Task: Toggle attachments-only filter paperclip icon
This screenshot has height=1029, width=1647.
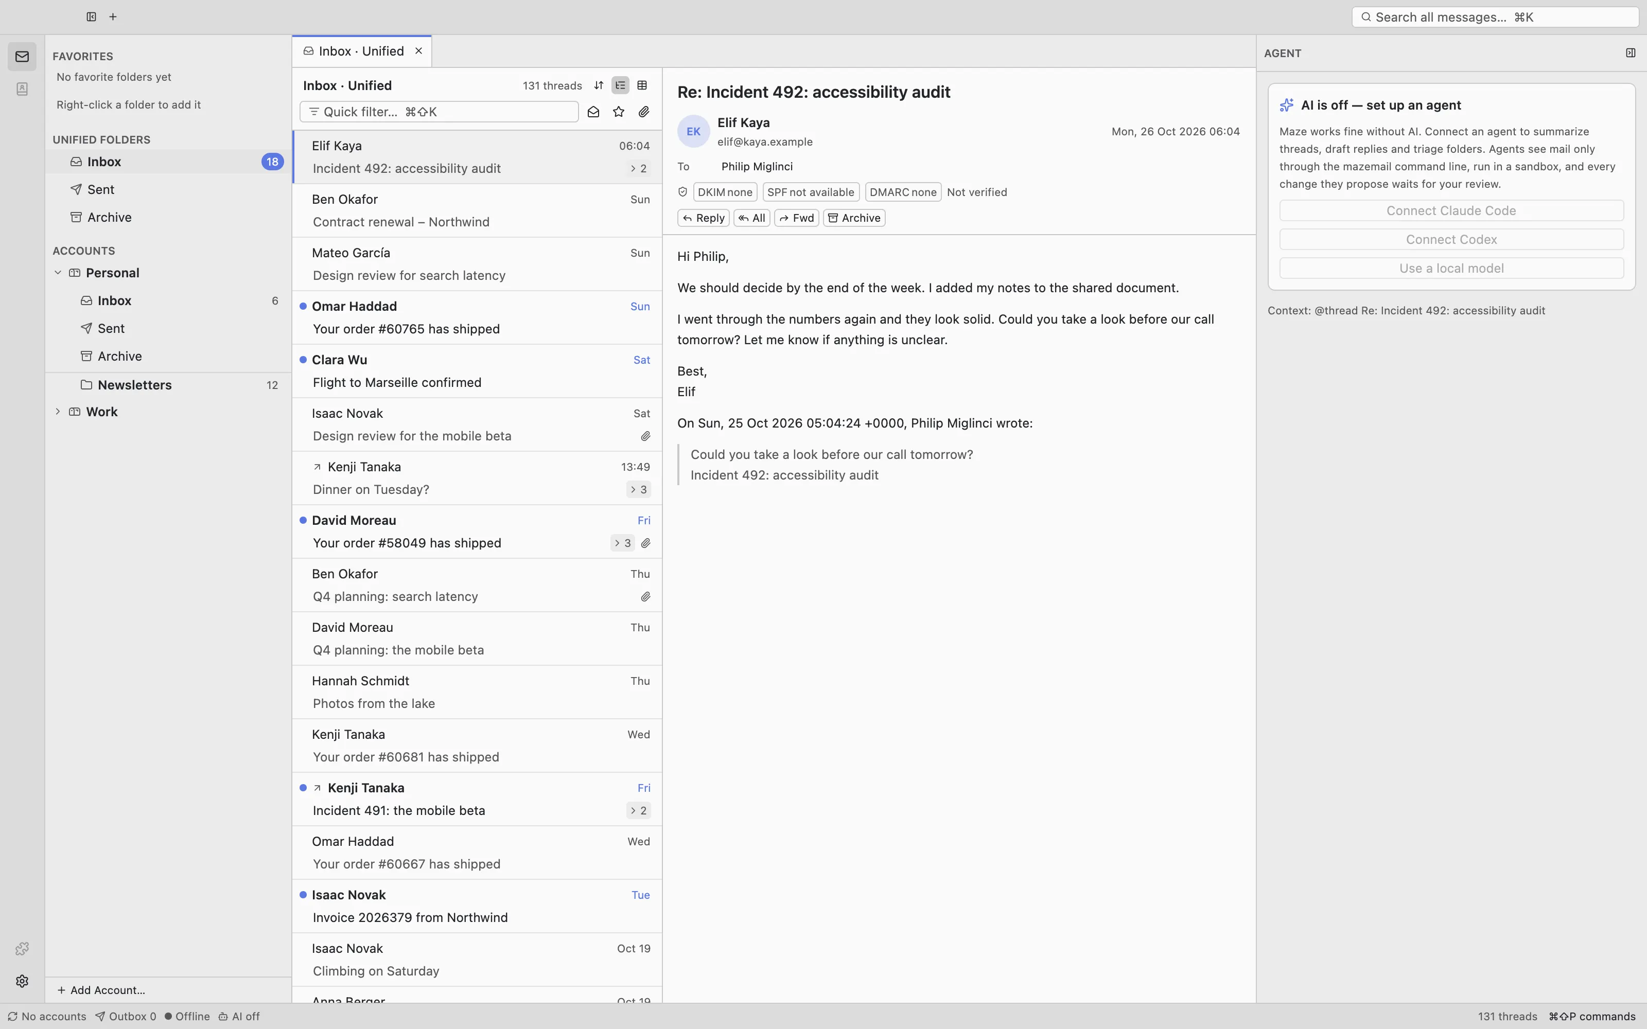Action: 644,112
